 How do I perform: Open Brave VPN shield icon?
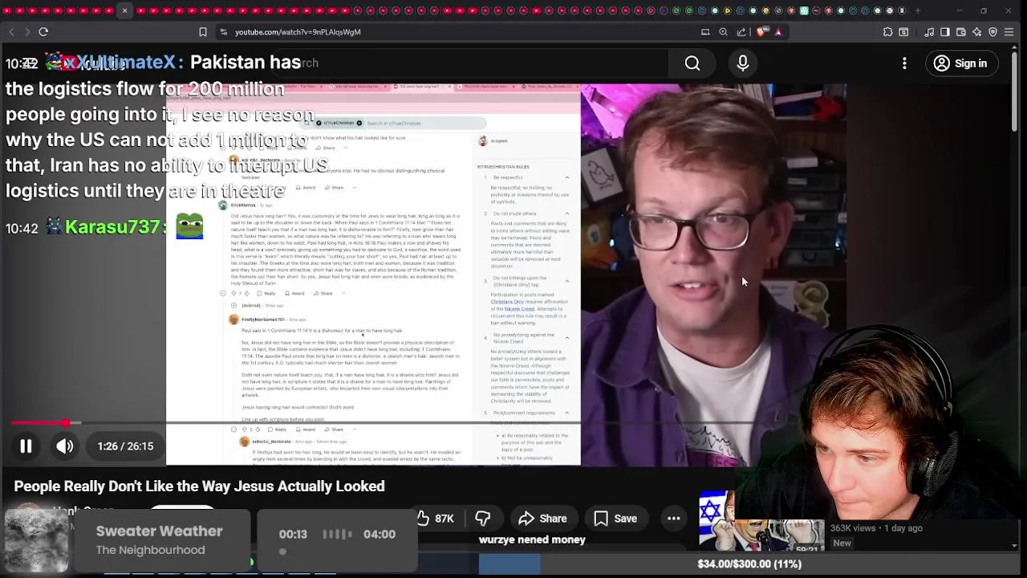[992, 32]
